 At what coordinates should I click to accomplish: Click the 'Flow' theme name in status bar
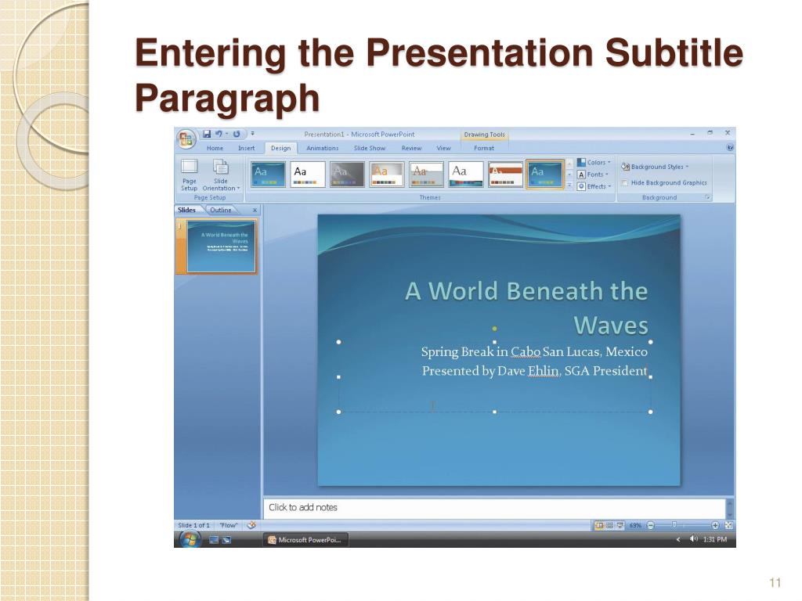[229, 525]
